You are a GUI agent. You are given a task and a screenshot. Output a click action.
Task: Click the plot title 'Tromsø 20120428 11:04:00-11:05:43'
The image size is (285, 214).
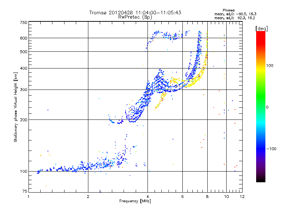[135, 12]
